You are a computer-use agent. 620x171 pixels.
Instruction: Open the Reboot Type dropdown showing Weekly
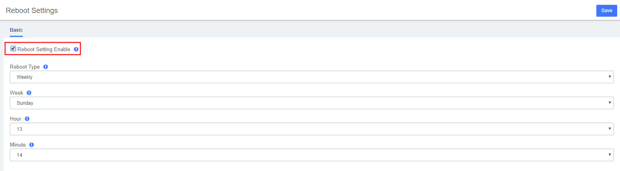pos(311,77)
